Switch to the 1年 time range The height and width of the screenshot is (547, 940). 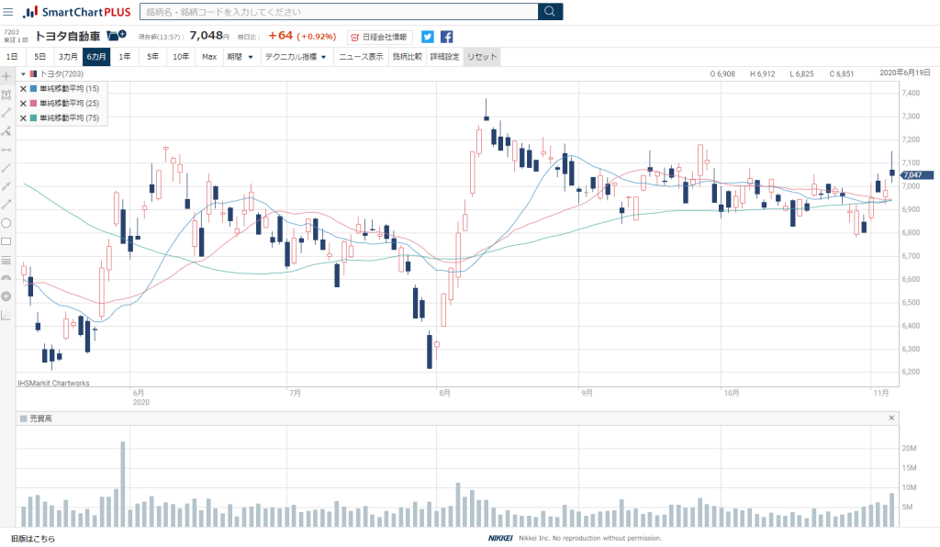pyautogui.click(x=125, y=57)
